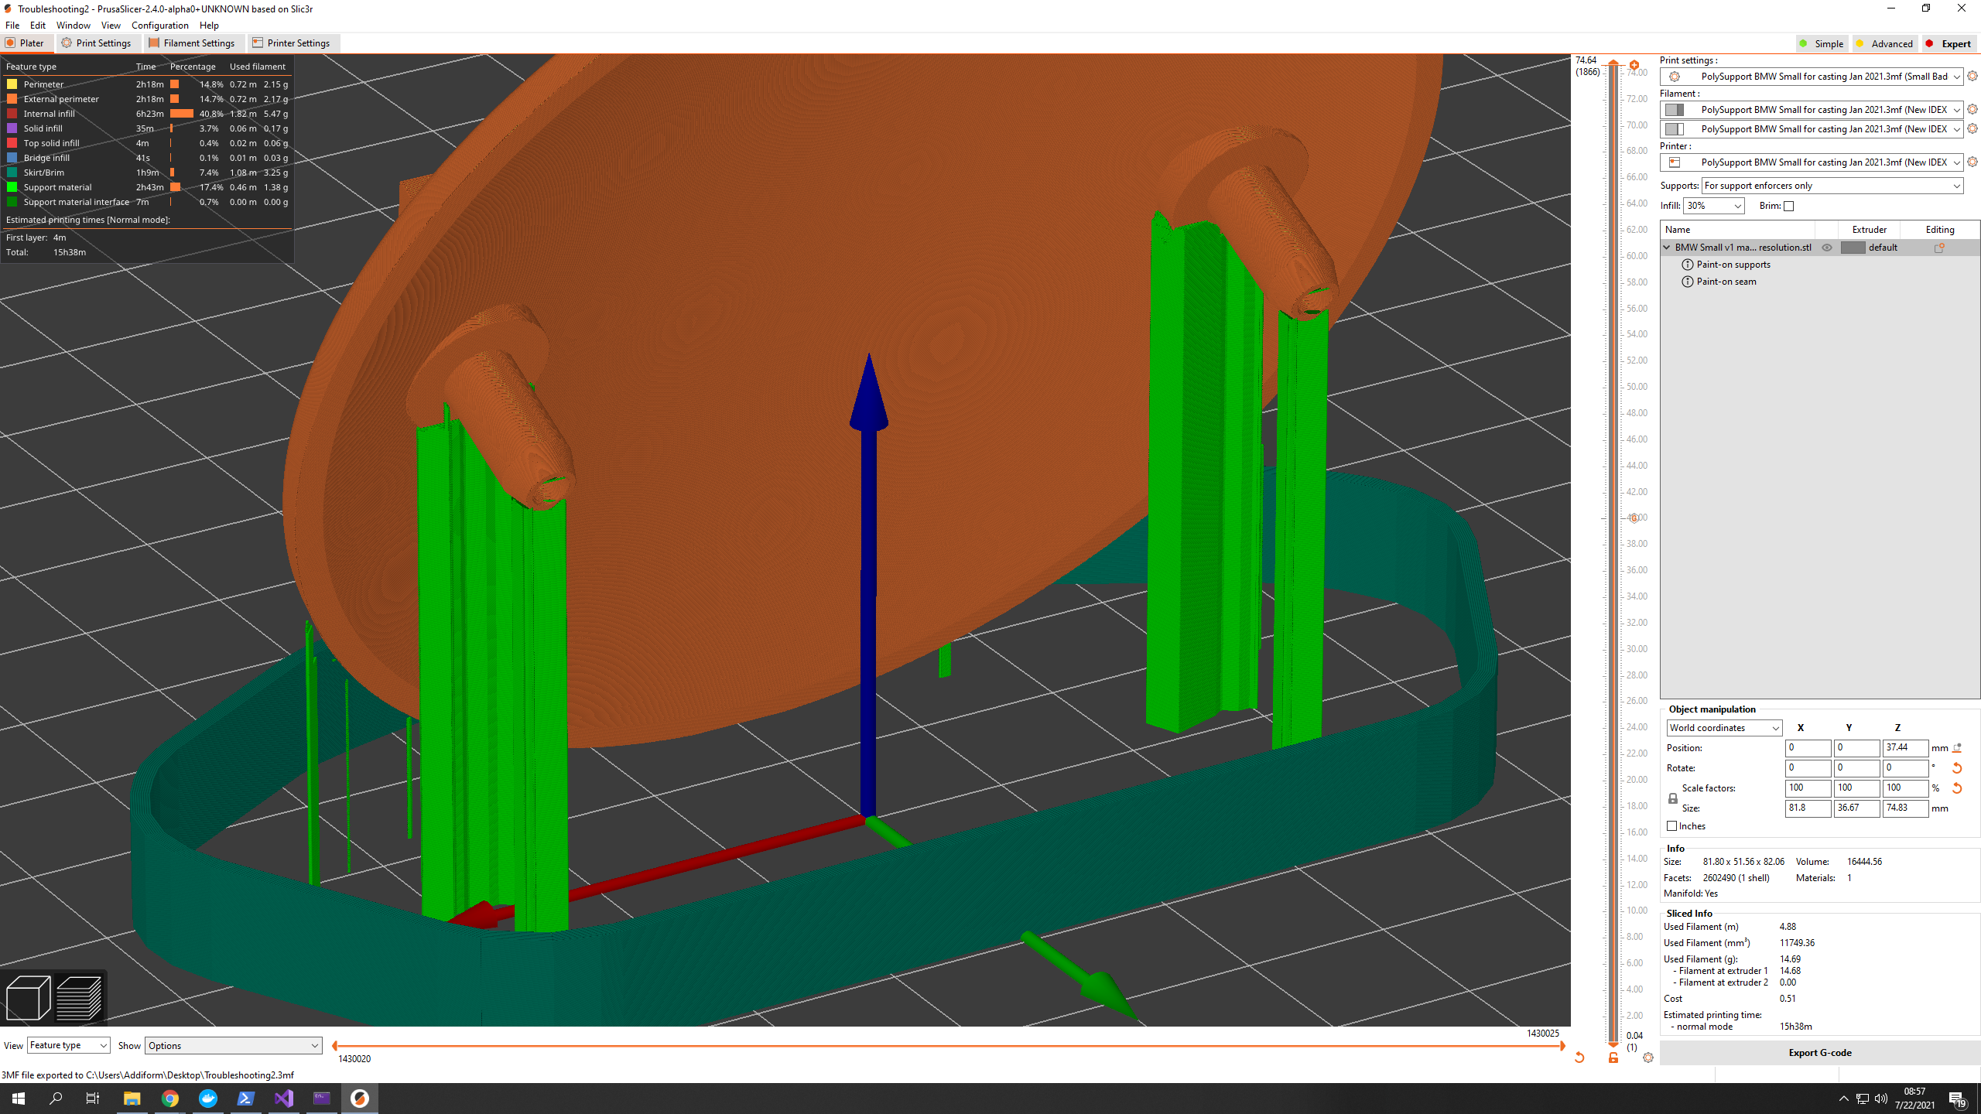Click the Export G-code button
The width and height of the screenshot is (1981, 1114).
tap(1818, 1052)
